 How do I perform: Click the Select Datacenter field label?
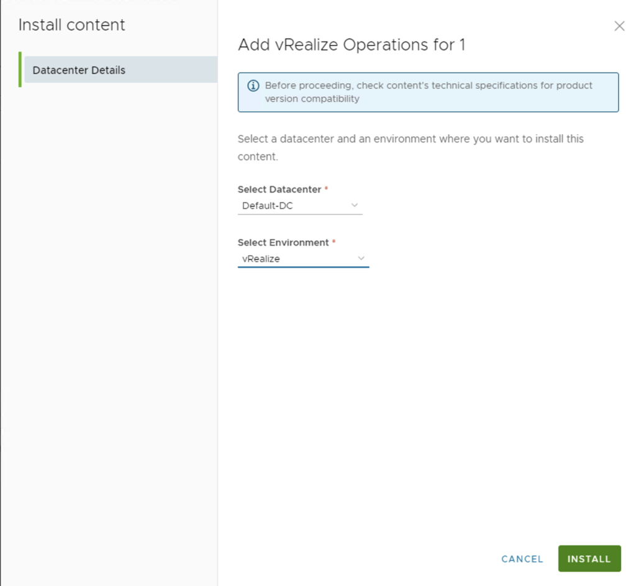(279, 189)
